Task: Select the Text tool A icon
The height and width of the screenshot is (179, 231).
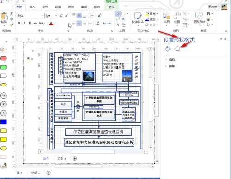Action: [x=118, y=25]
